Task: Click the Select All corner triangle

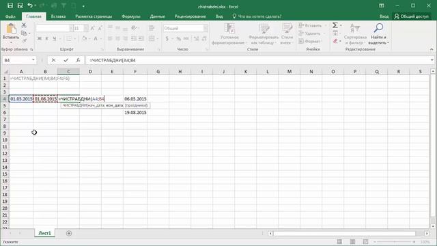Action: click(x=5, y=72)
